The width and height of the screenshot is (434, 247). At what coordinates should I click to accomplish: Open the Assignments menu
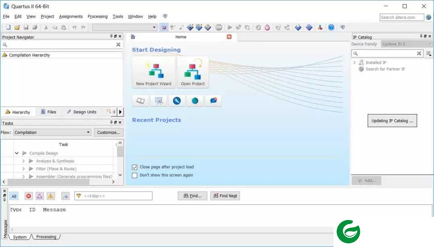click(71, 16)
